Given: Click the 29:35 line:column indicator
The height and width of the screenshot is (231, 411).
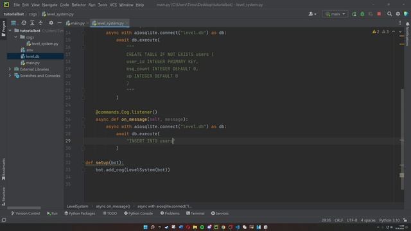Looking at the screenshot, I should (x=326, y=220).
